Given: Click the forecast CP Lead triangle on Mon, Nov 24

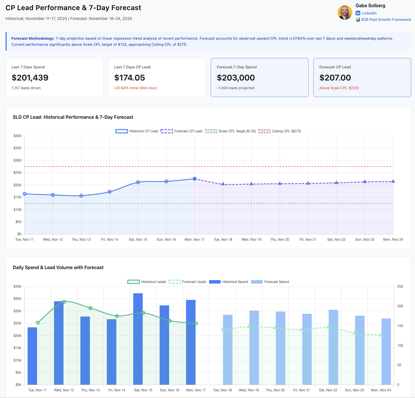Looking at the screenshot, I should [393, 181].
